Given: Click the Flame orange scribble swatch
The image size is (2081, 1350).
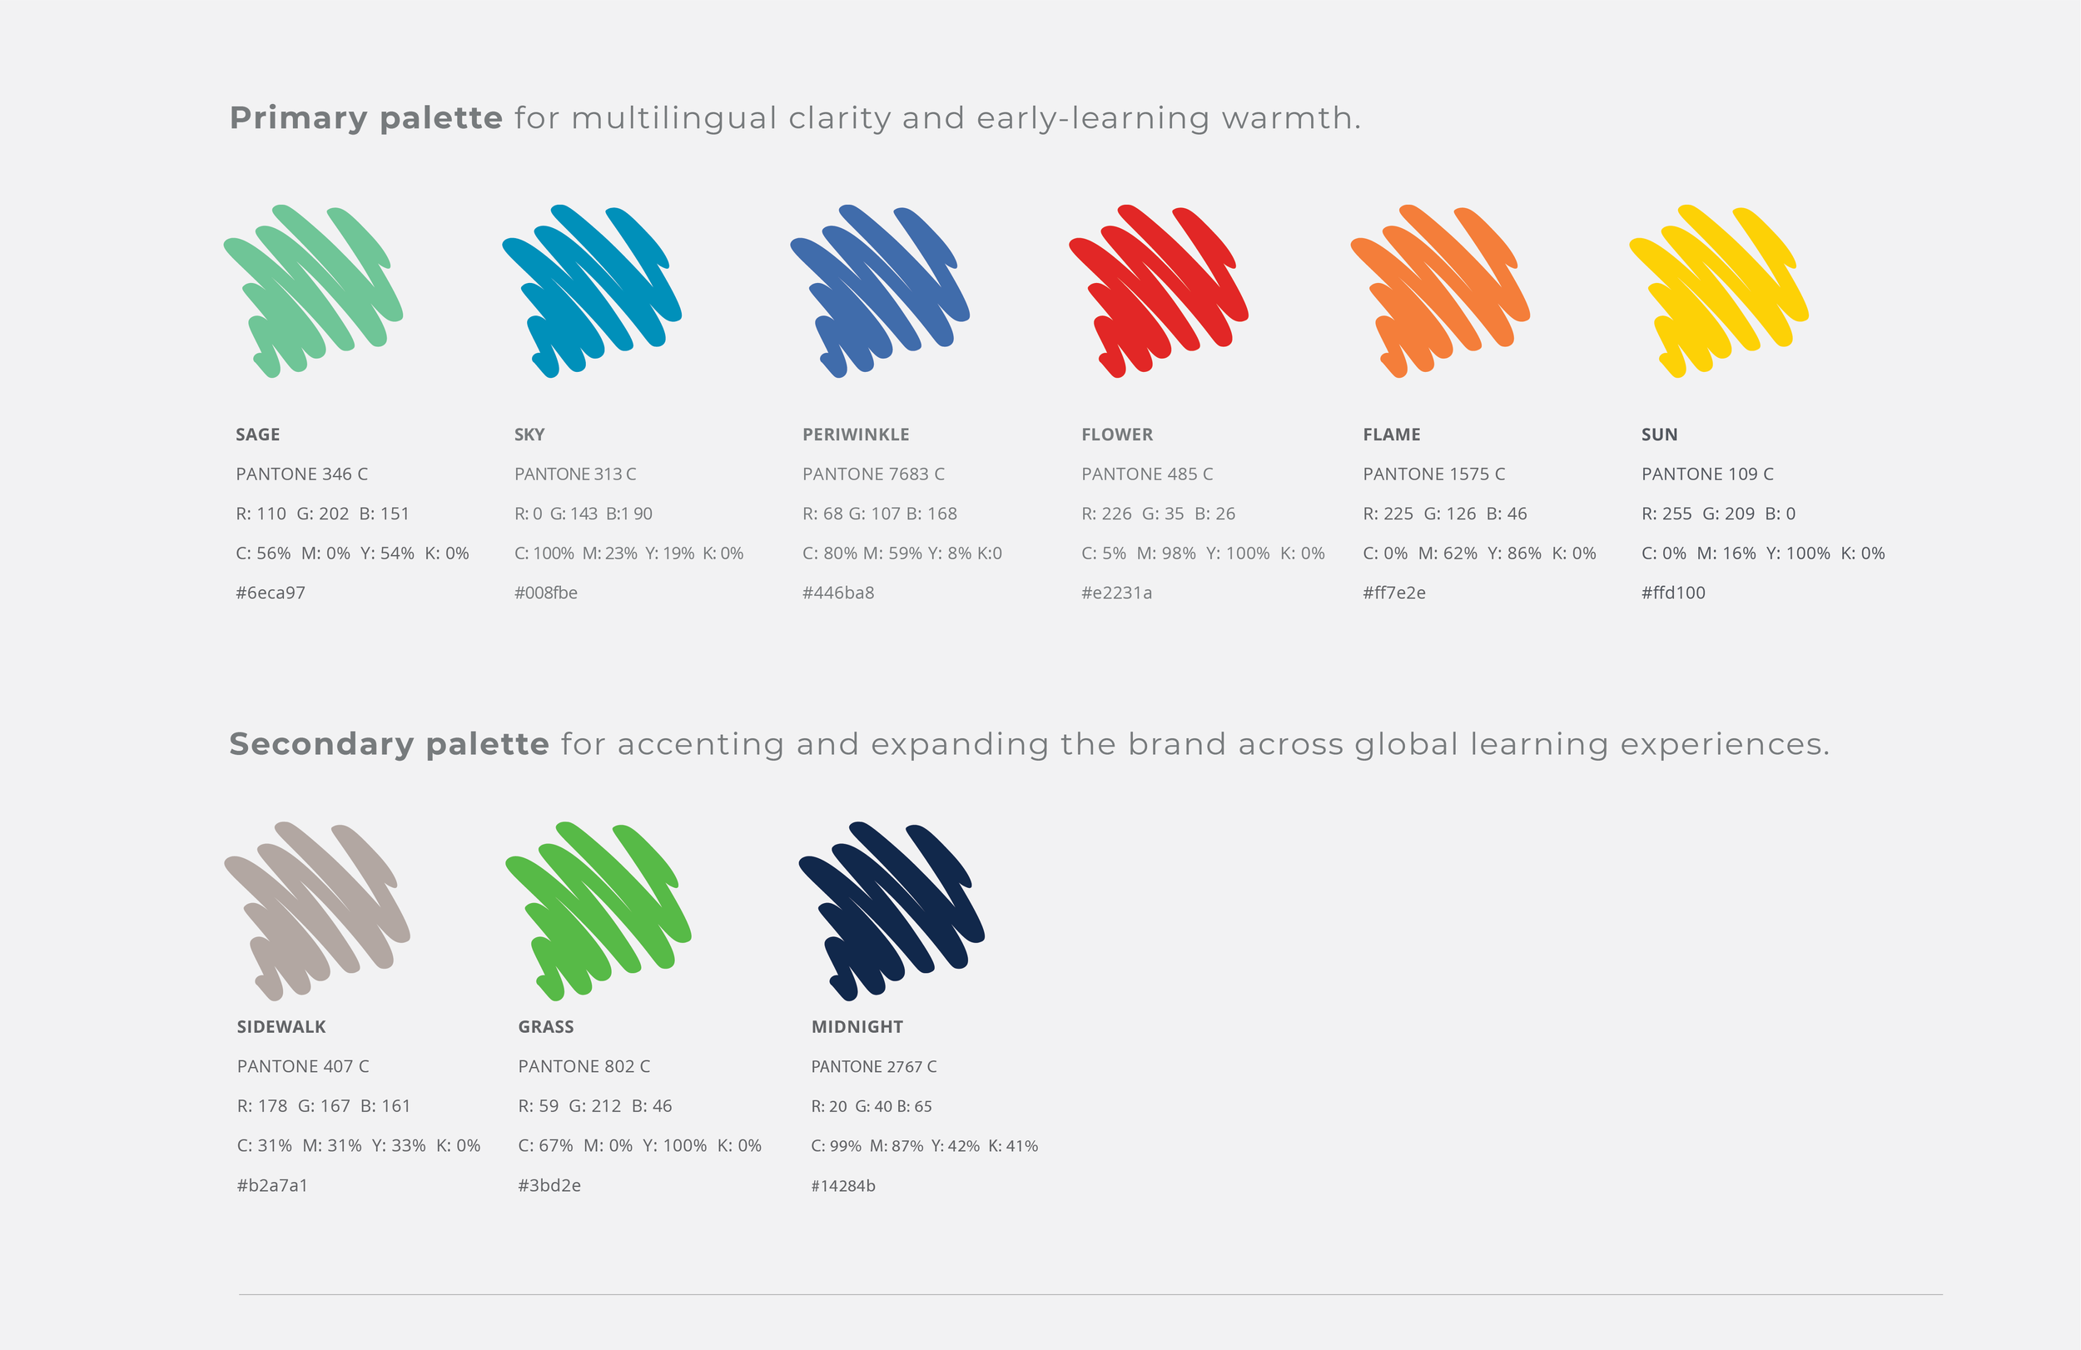Looking at the screenshot, I should 1440,291.
